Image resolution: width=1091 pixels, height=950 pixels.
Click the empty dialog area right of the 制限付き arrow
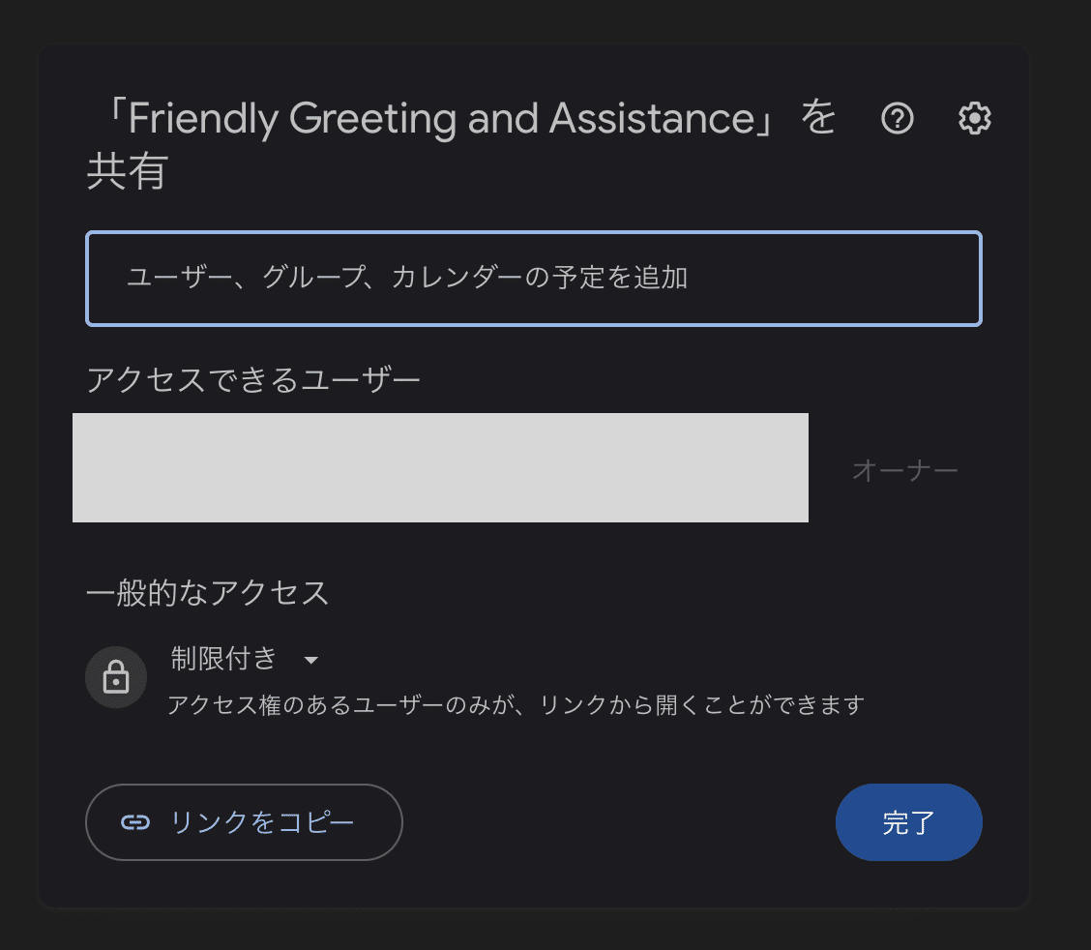click(x=629, y=661)
